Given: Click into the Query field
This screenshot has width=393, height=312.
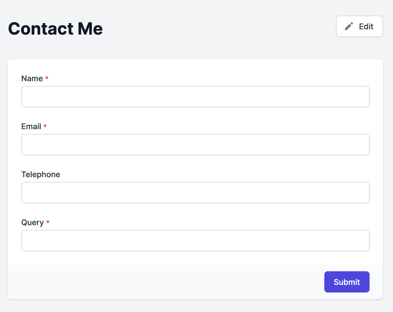Looking at the screenshot, I should [x=195, y=241].
